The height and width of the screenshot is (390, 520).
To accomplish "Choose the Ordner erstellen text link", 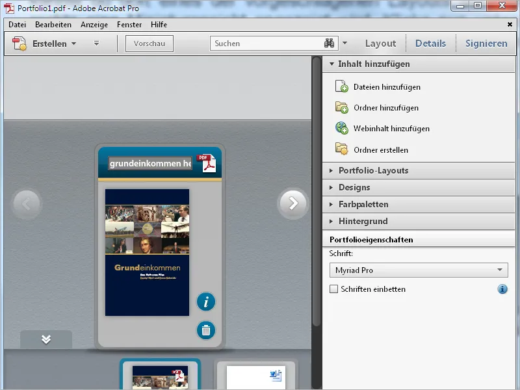I will 381,150.
